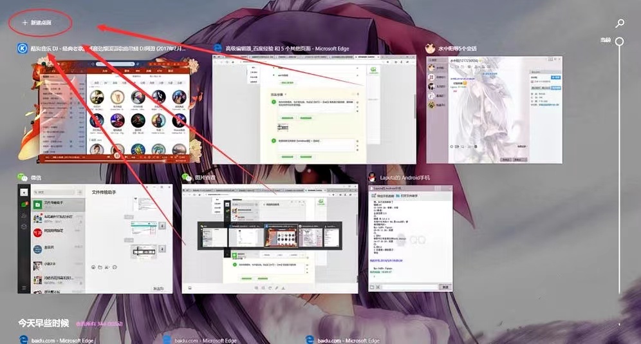
Task: Click the vertical timeline scrollbar track
Action: tap(620, 170)
